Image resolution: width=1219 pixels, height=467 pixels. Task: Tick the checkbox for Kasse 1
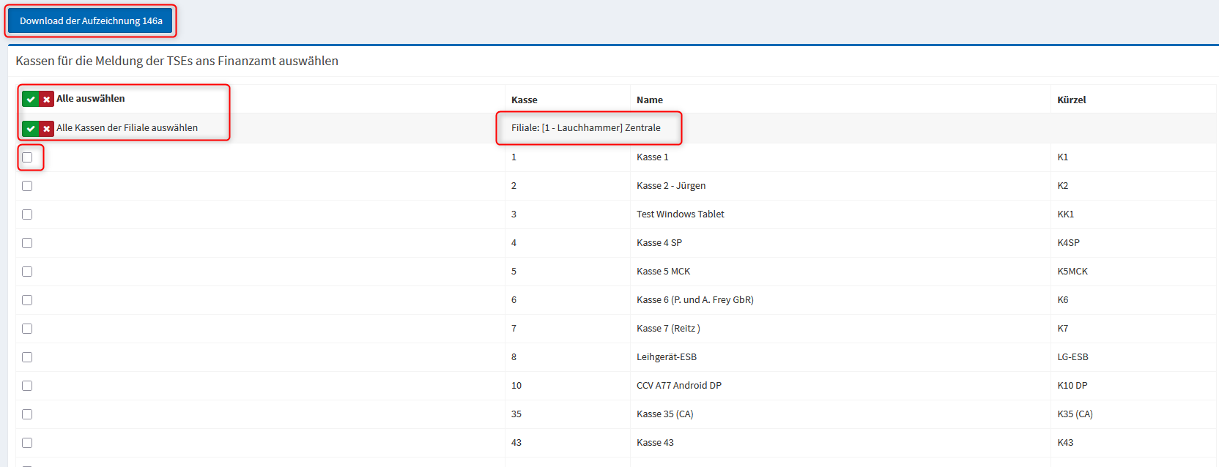(27, 157)
